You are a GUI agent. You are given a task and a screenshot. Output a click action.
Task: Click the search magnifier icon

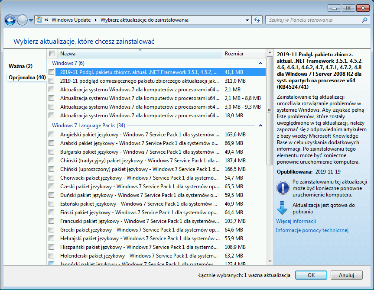(x=364, y=20)
